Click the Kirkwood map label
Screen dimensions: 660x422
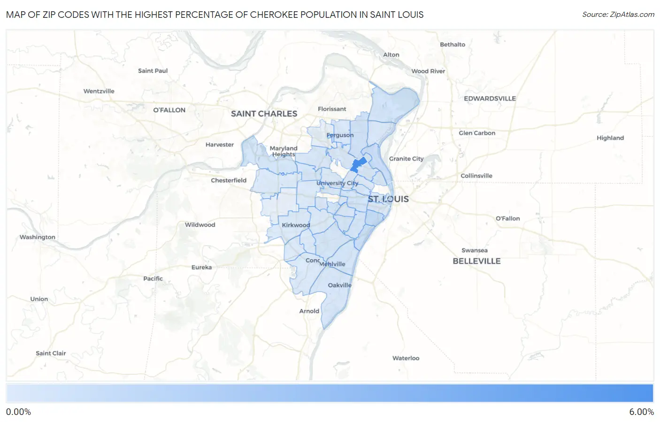point(296,225)
